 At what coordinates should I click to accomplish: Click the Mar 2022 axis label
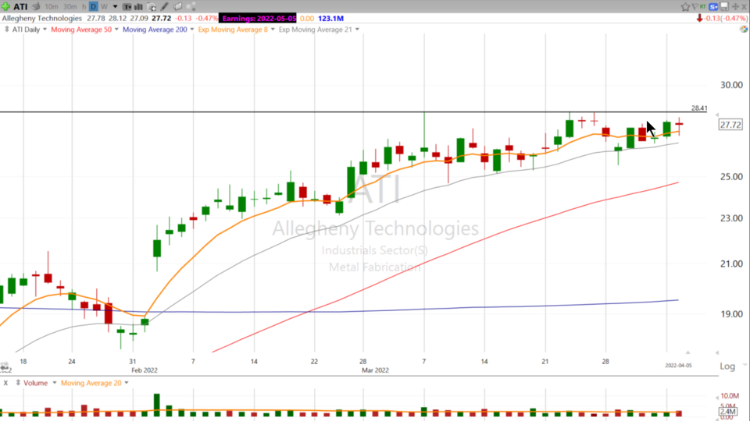376,370
